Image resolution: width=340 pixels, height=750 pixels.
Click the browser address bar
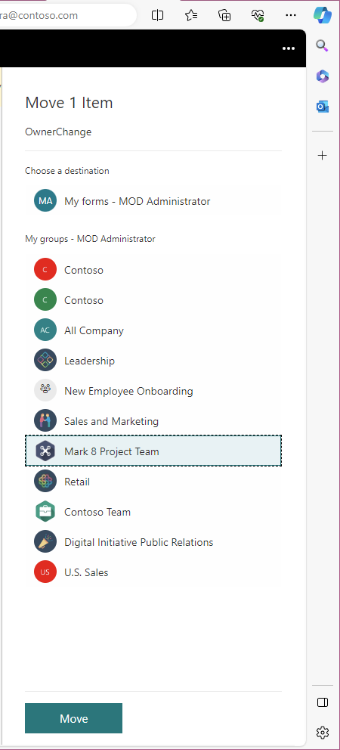(x=67, y=15)
